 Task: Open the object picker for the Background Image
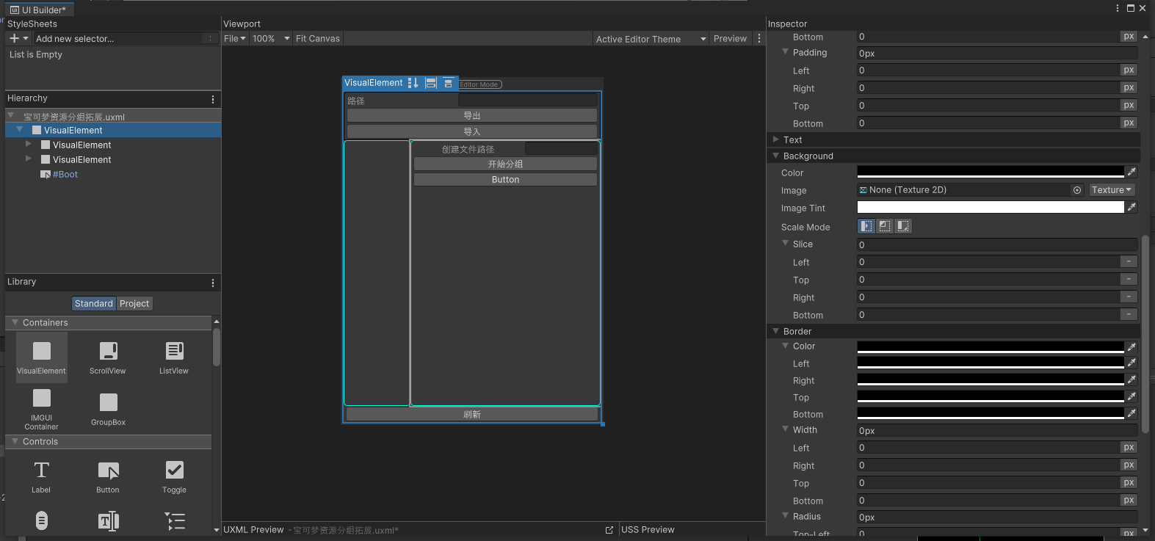point(1077,190)
